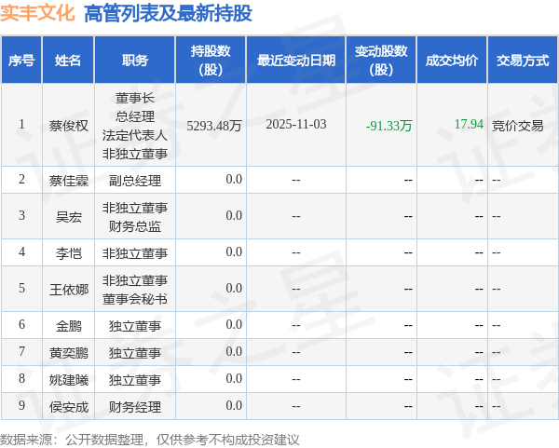Select the name 侯安成
The image size is (559, 448).
pyautogui.click(x=68, y=407)
